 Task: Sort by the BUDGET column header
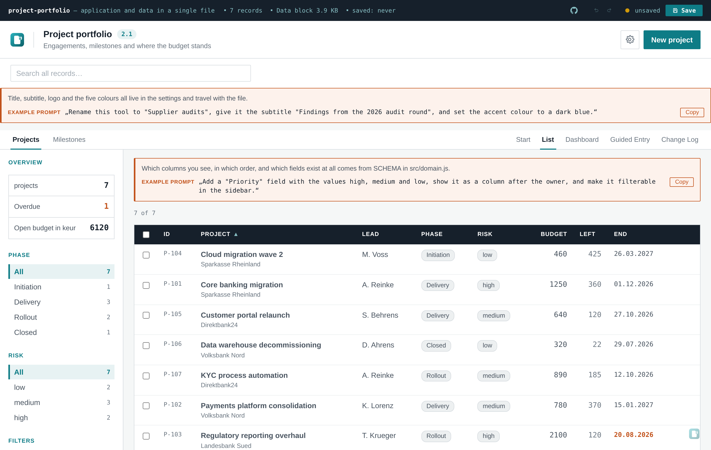point(554,234)
